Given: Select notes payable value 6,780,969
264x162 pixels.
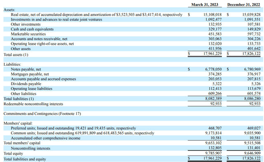Looking at the screenshot, I should pos(252,69).
